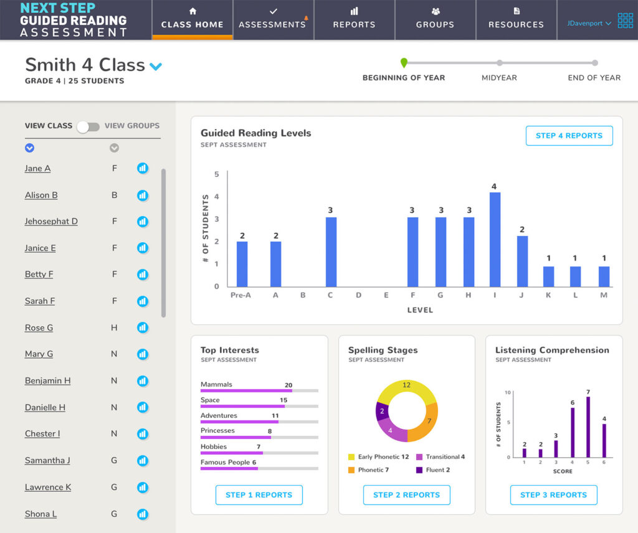Image resolution: width=638 pixels, height=533 pixels.
Task: Expand the Smith 4 Class dropdown
Action: coord(156,67)
